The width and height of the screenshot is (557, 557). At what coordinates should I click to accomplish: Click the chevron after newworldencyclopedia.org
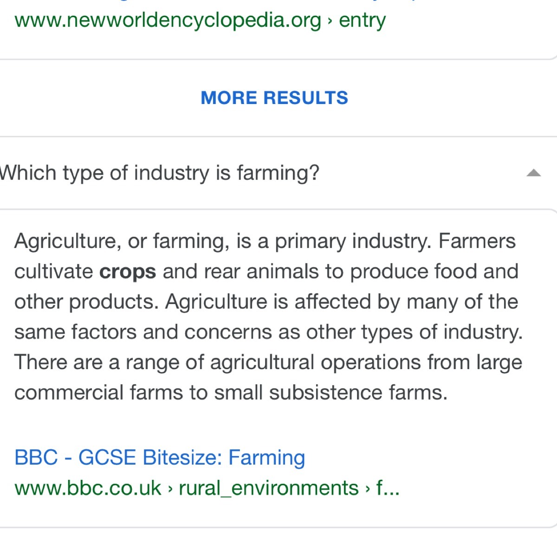330,21
